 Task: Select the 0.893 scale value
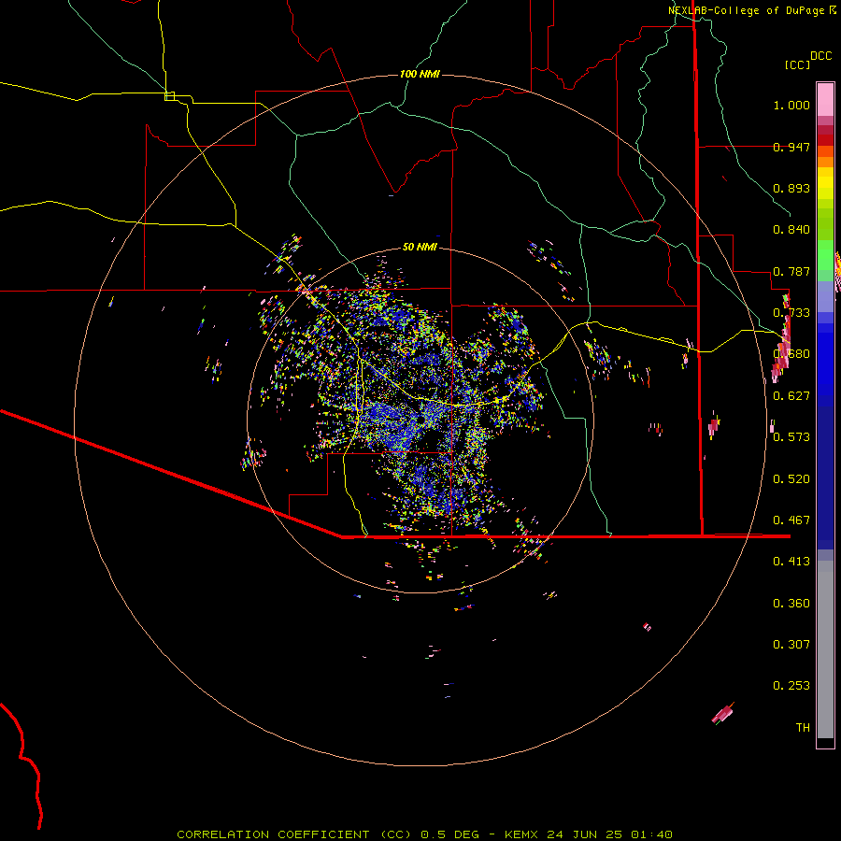coord(791,188)
